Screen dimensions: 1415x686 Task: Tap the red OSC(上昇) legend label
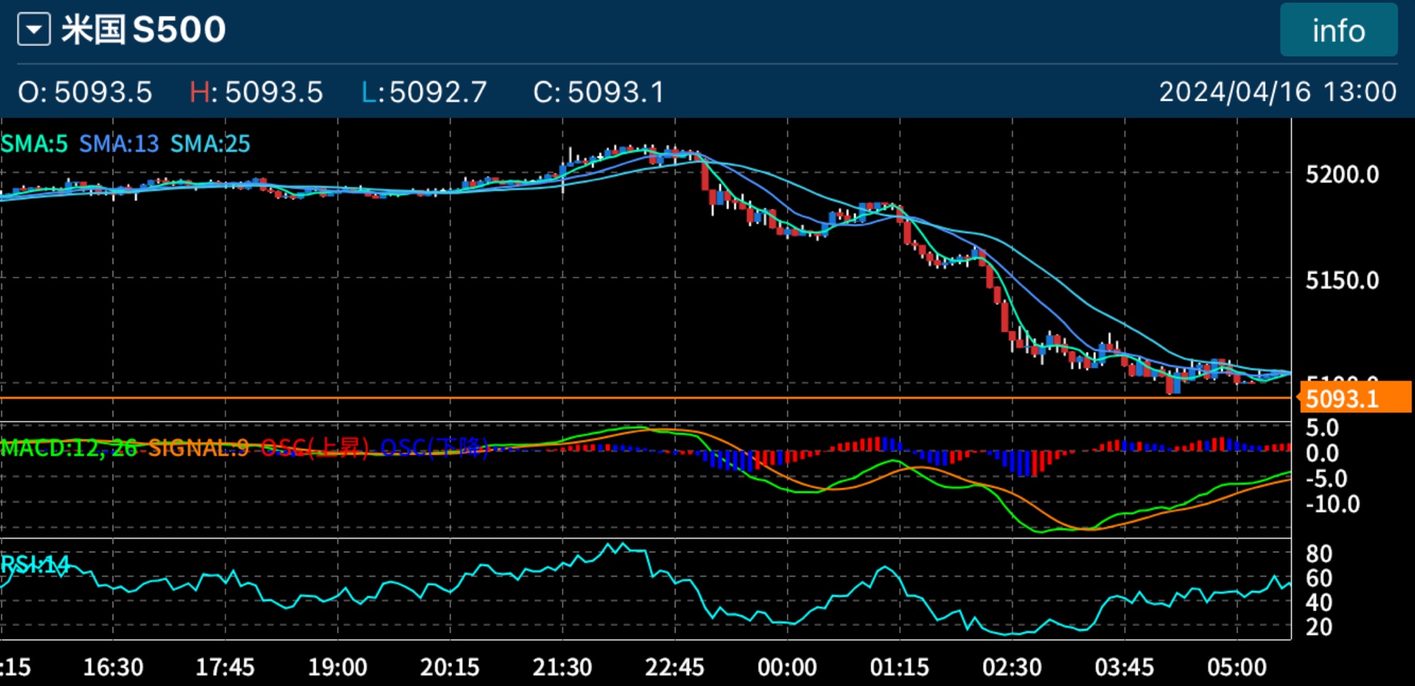315,448
